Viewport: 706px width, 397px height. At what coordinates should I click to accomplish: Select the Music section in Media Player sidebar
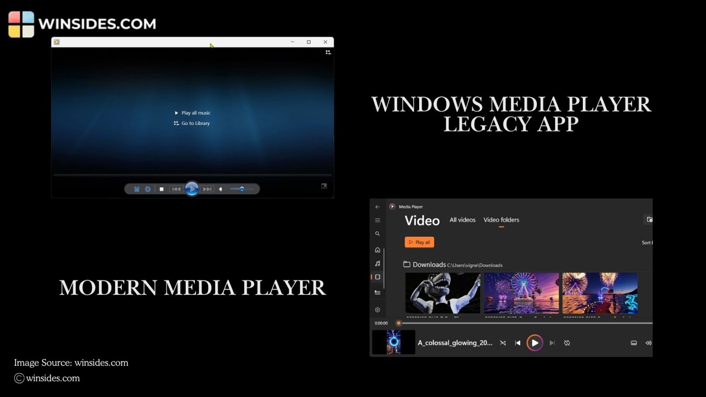[x=377, y=264]
